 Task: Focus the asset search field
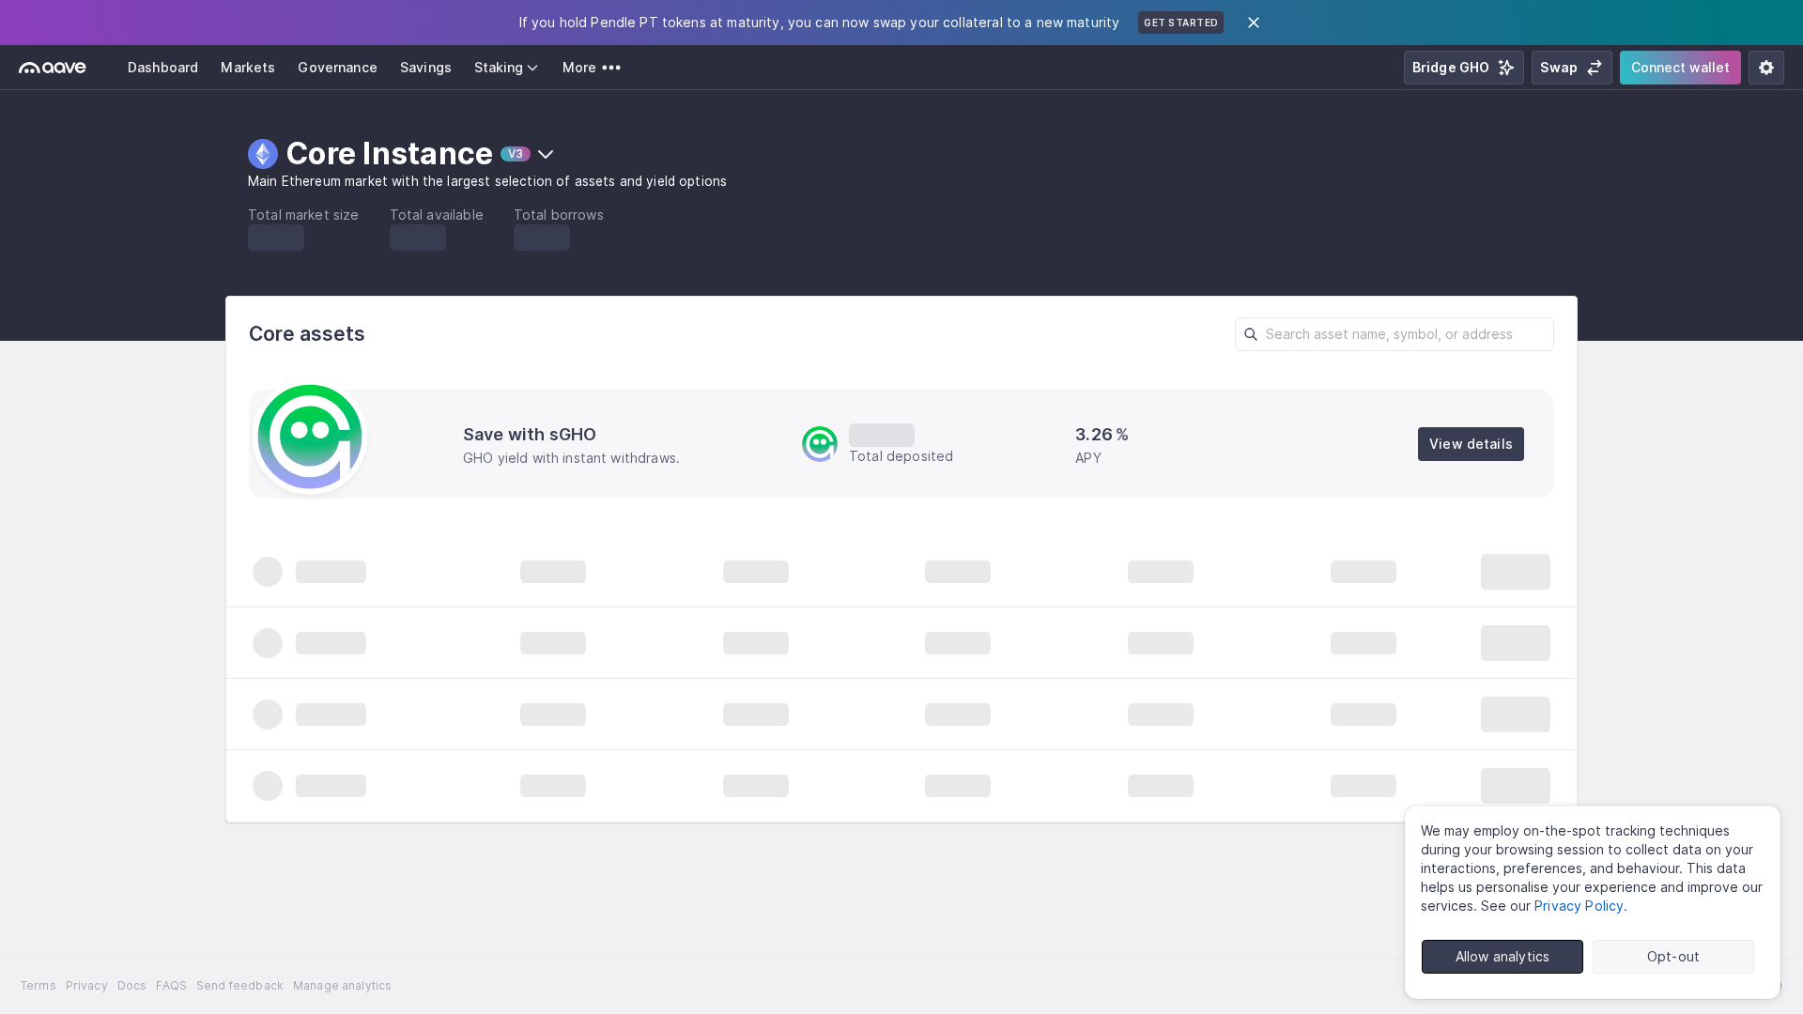[x=1395, y=334]
